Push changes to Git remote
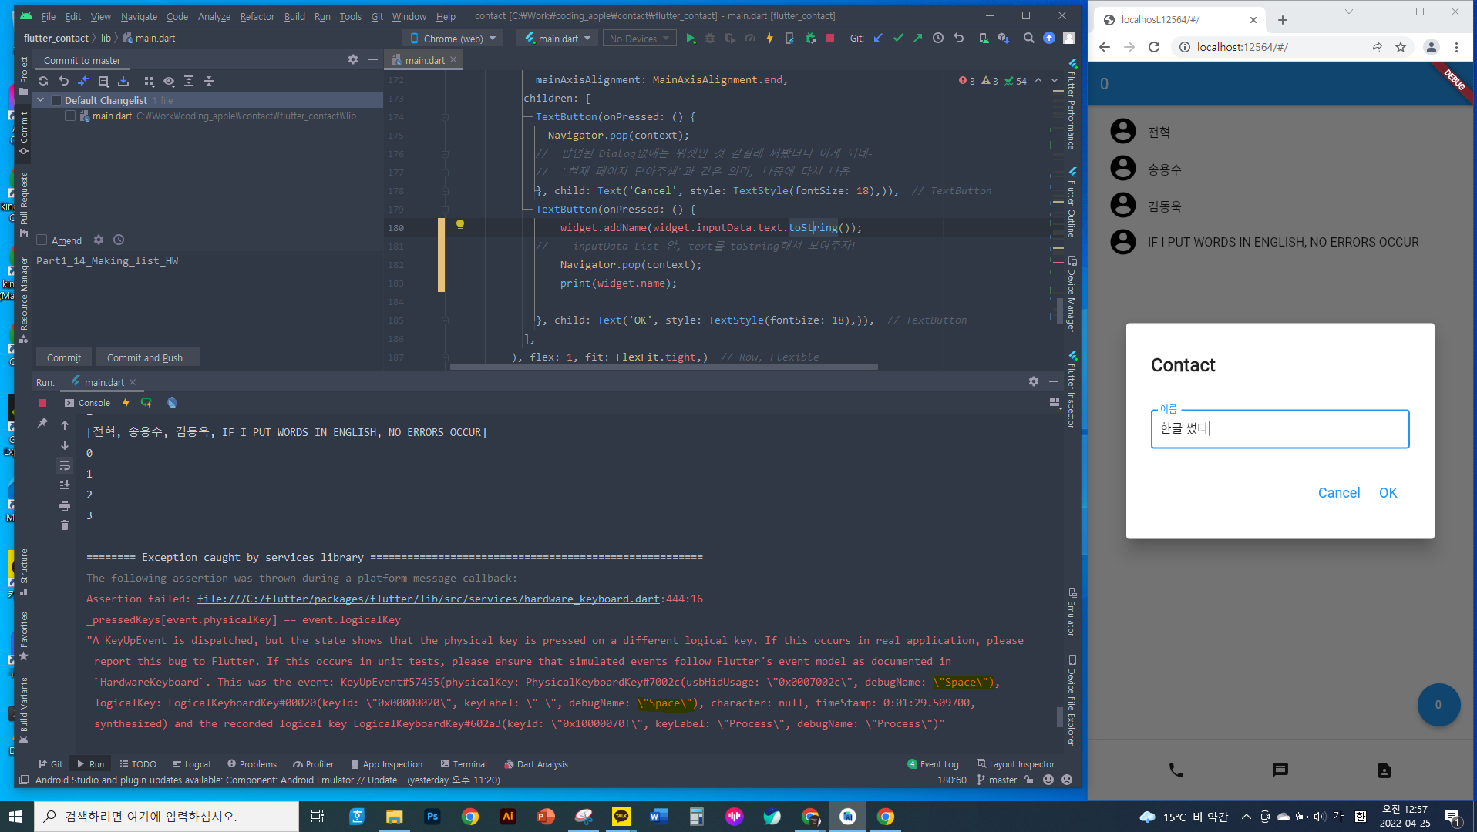The width and height of the screenshot is (1477, 832). [917, 38]
